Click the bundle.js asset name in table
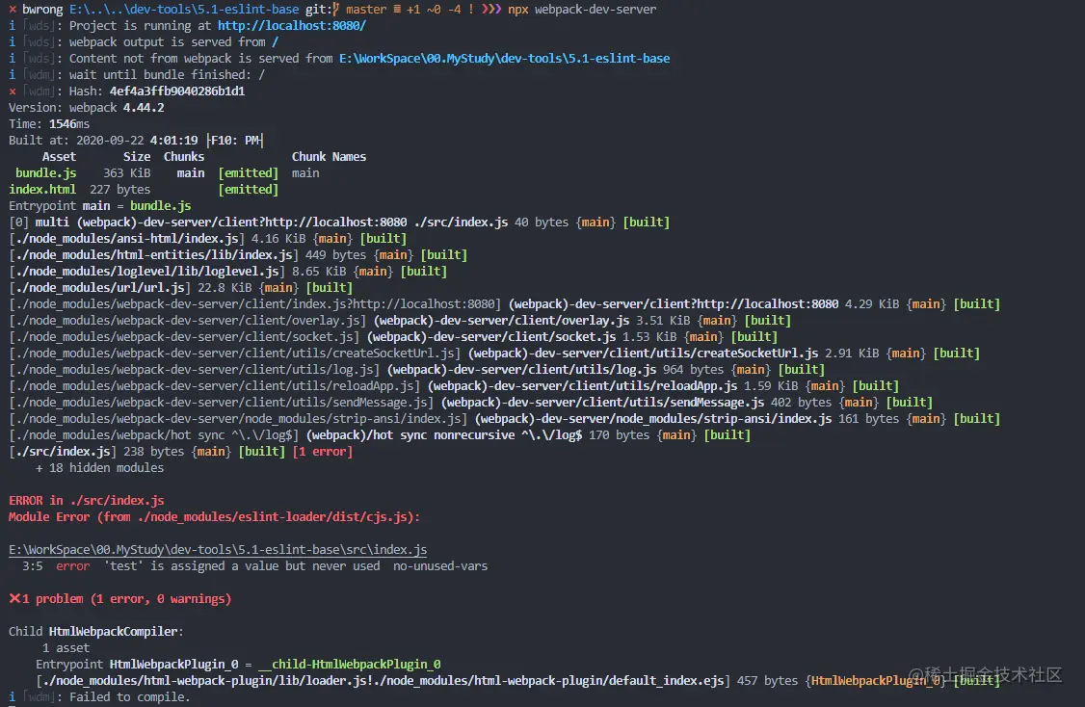 click(45, 173)
